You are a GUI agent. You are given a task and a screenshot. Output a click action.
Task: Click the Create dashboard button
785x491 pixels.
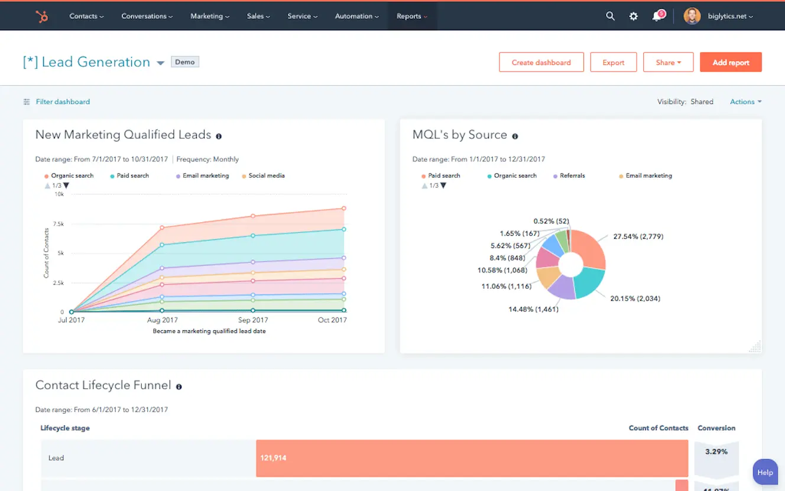(x=541, y=62)
